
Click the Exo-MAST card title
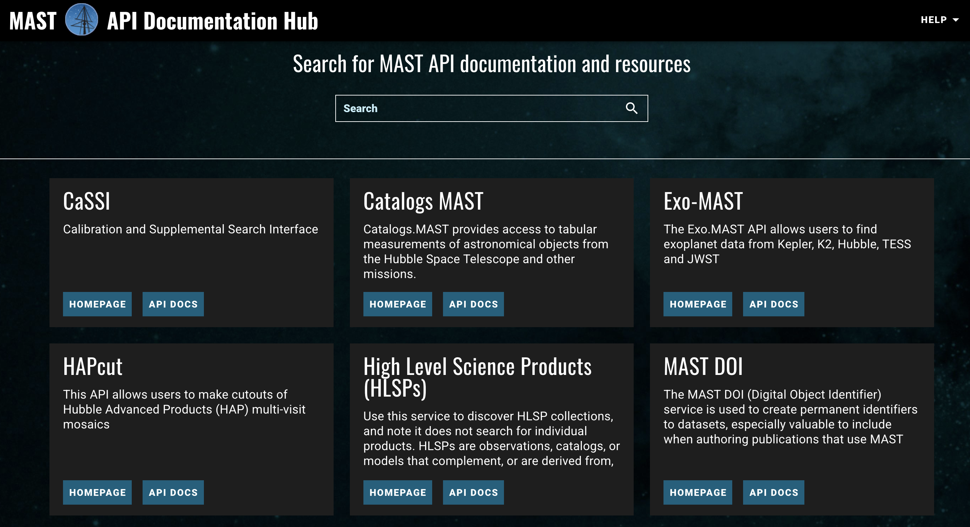tap(703, 201)
